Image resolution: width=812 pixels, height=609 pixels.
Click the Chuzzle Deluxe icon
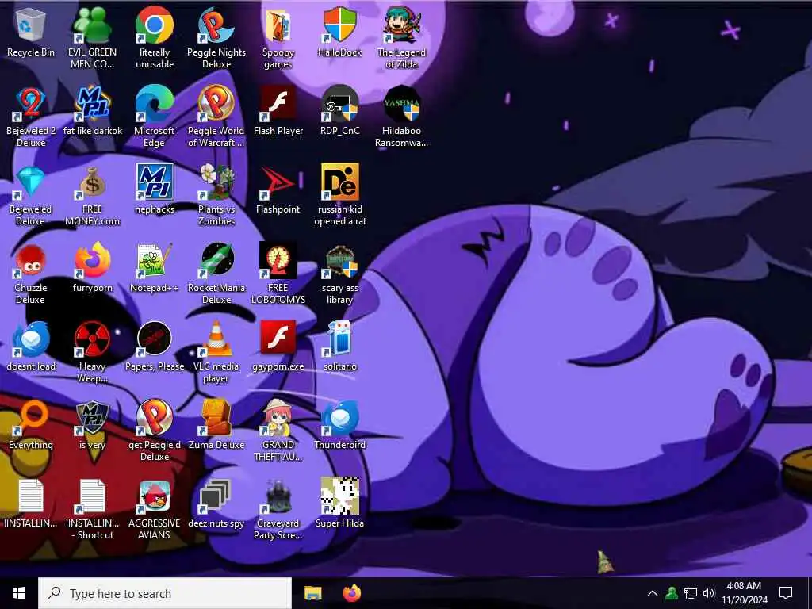point(31,261)
